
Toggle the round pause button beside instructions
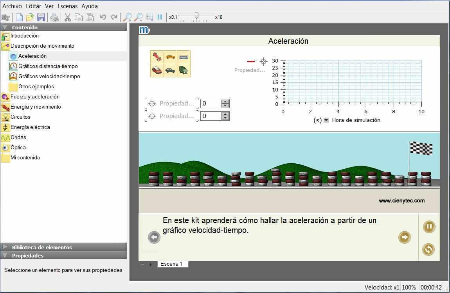coord(429,227)
